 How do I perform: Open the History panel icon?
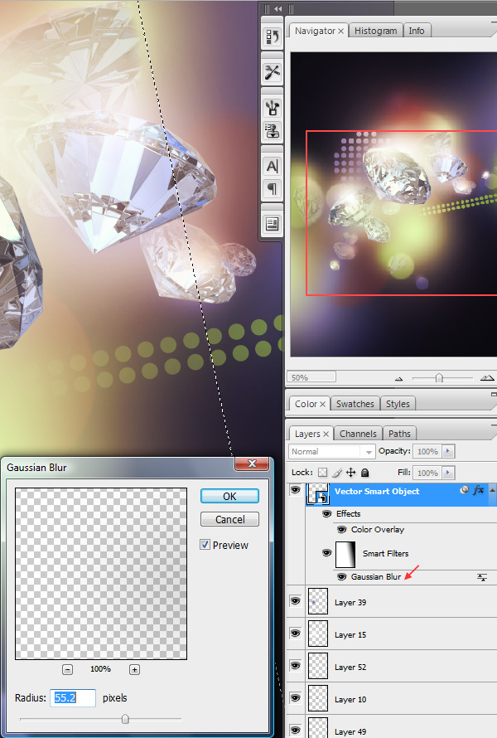273,36
